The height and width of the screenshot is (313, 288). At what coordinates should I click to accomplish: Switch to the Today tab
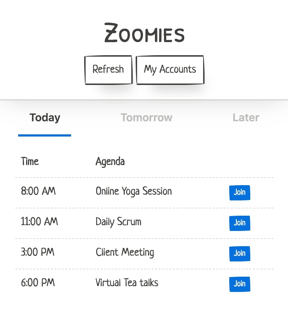45,118
